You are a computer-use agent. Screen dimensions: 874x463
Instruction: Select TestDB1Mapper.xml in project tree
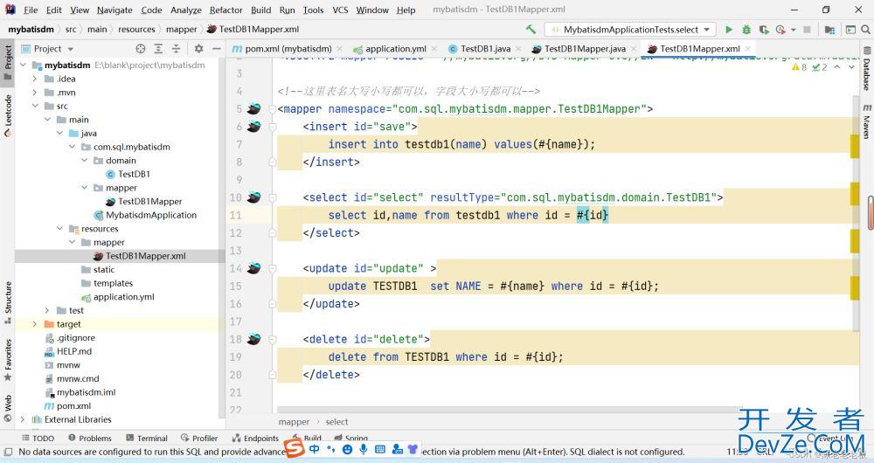pyautogui.click(x=145, y=256)
